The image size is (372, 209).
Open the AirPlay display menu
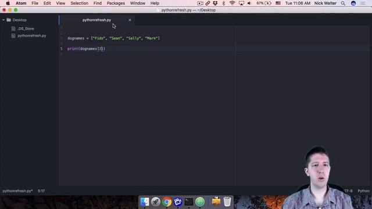[241, 3]
